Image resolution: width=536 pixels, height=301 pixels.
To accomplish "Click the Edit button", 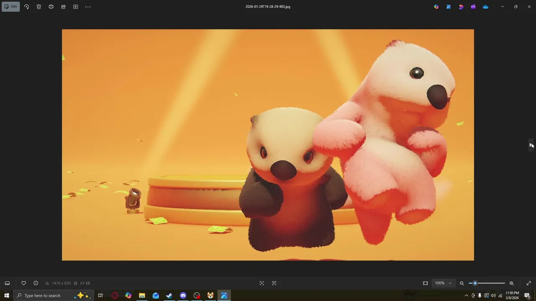I will [10, 7].
